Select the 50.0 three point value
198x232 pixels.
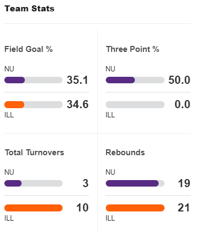pyautogui.click(x=179, y=80)
